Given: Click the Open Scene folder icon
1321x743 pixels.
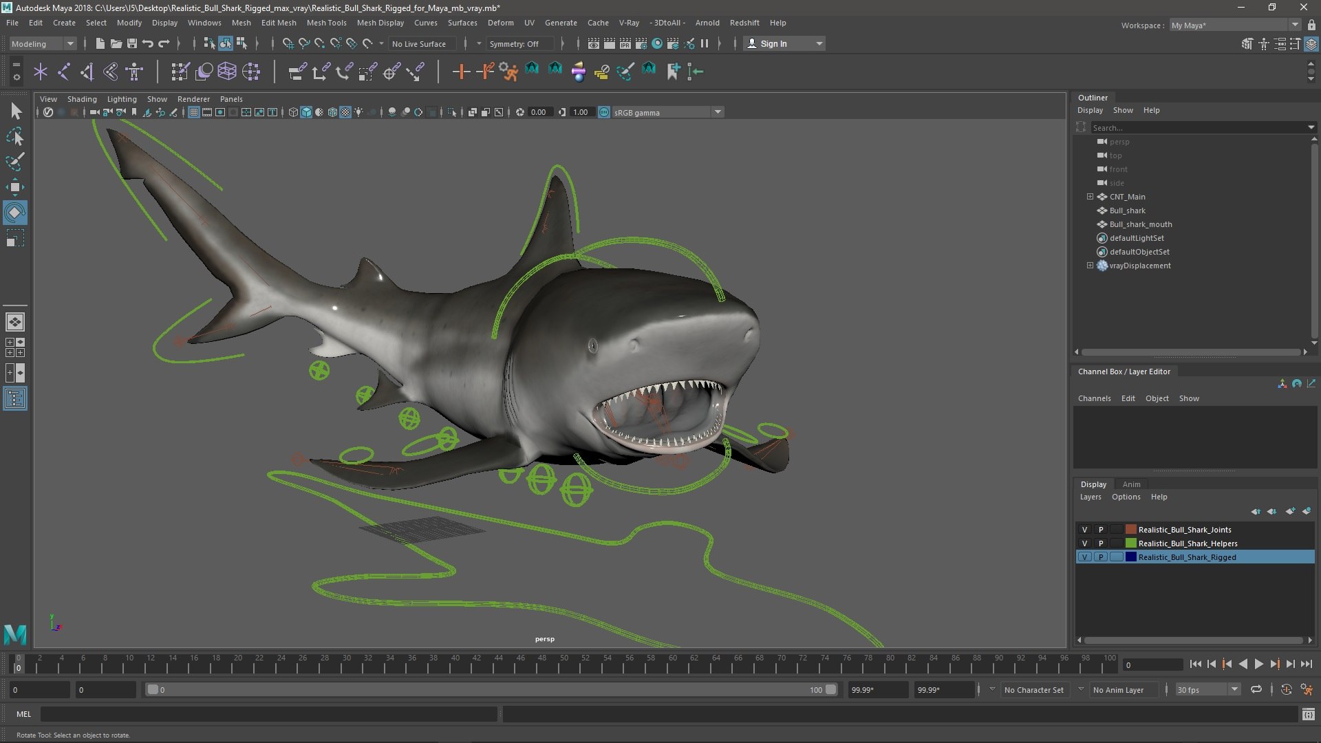Looking at the screenshot, I should (x=116, y=43).
